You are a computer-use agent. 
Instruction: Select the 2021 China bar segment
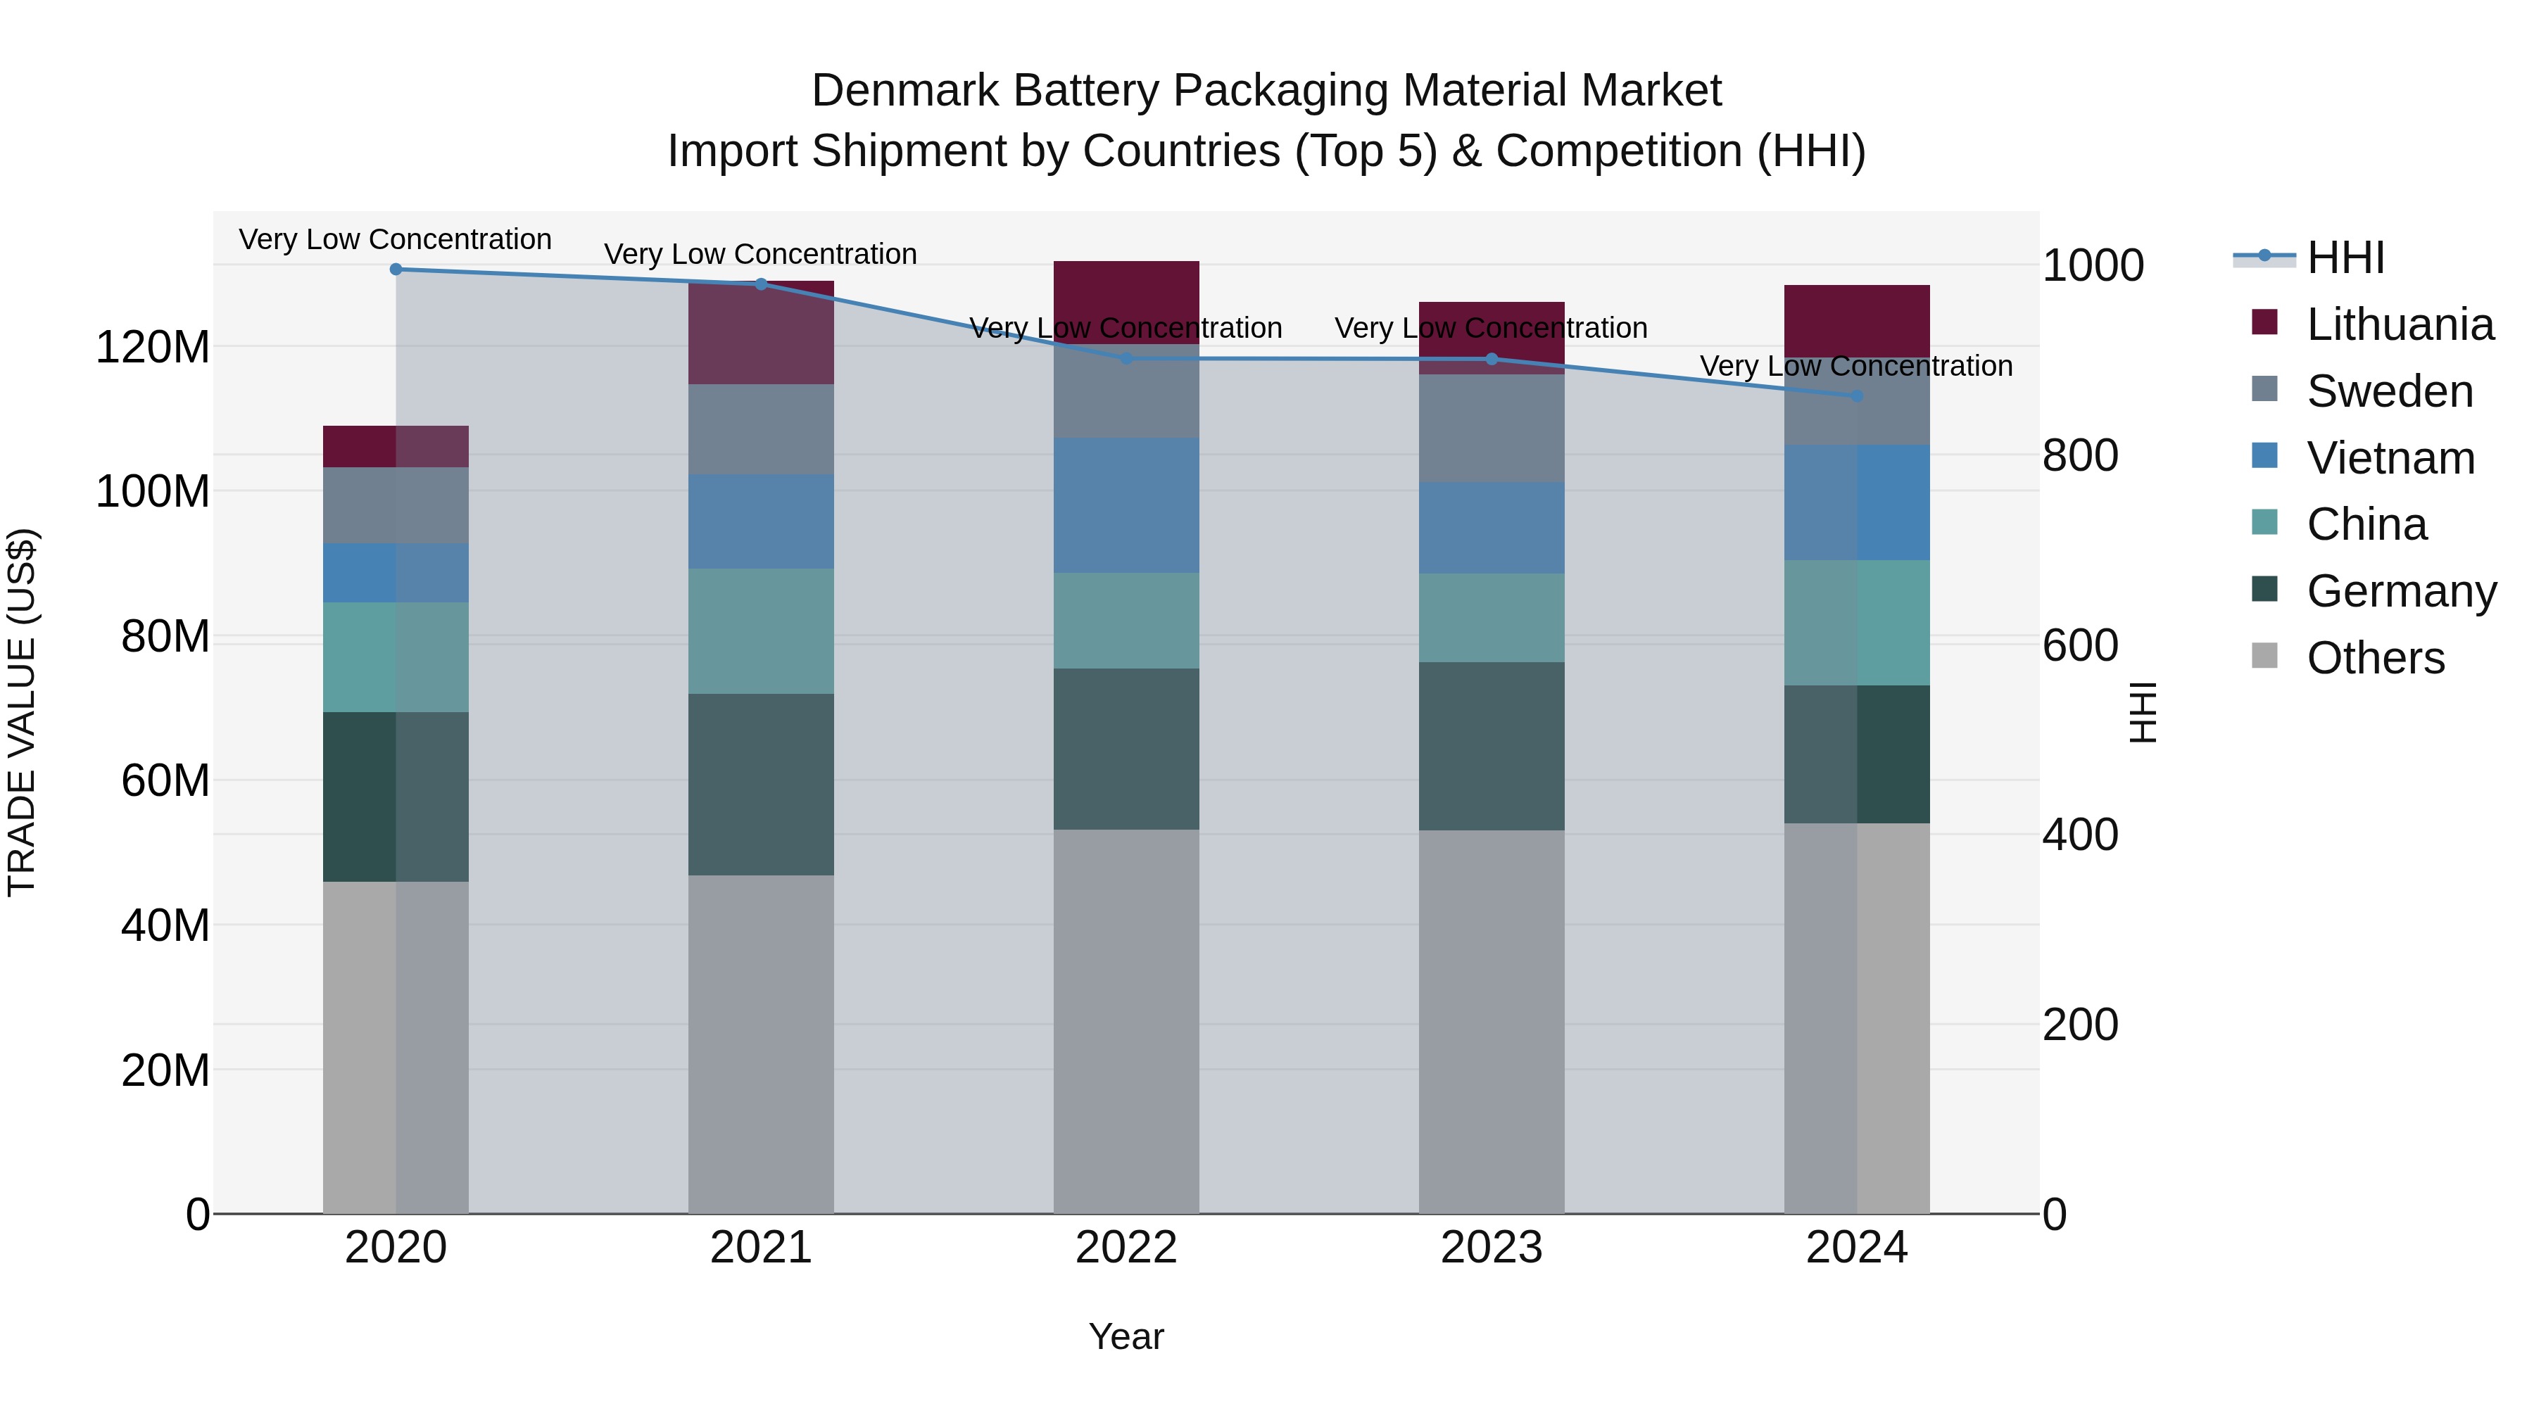tap(760, 631)
